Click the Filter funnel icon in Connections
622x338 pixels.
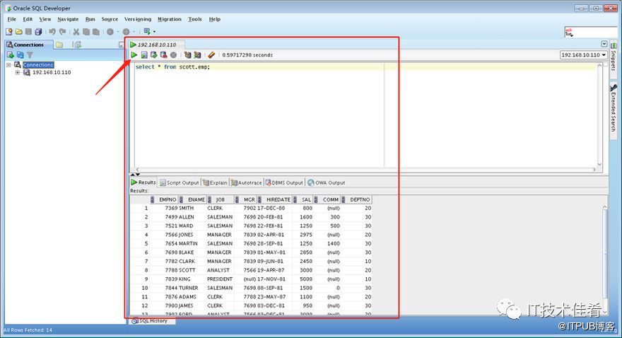pyautogui.click(x=30, y=55)
